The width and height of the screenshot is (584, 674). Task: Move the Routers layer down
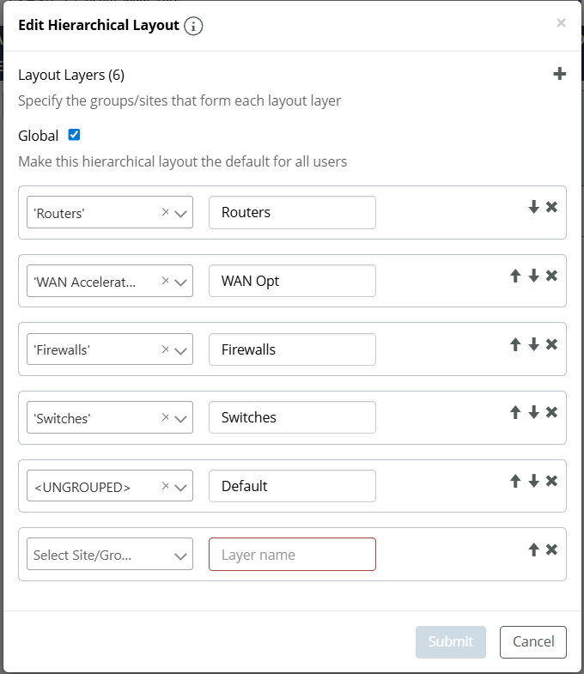[x=533, y=207]
